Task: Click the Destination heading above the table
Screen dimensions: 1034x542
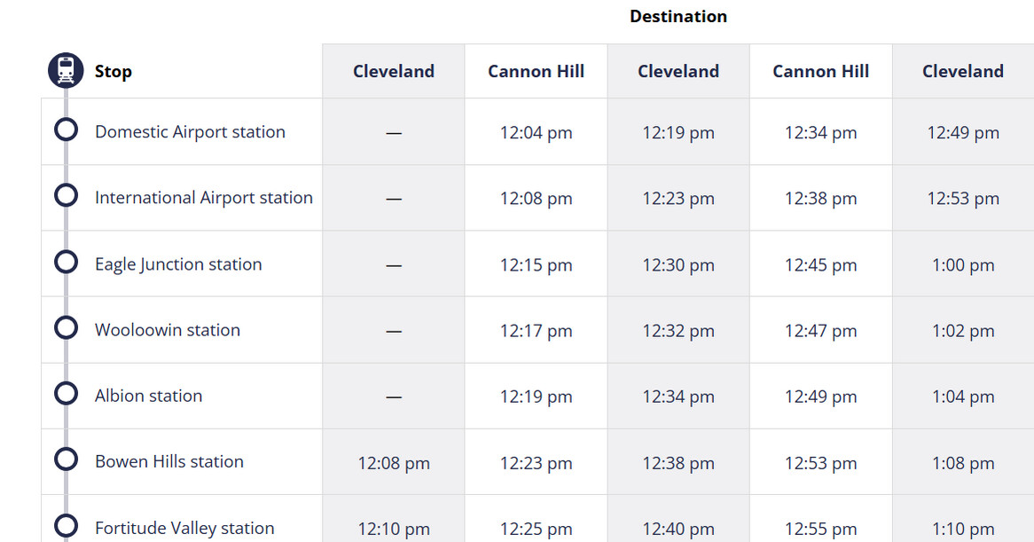Action: pyautogui.click(x=678, y=16)
